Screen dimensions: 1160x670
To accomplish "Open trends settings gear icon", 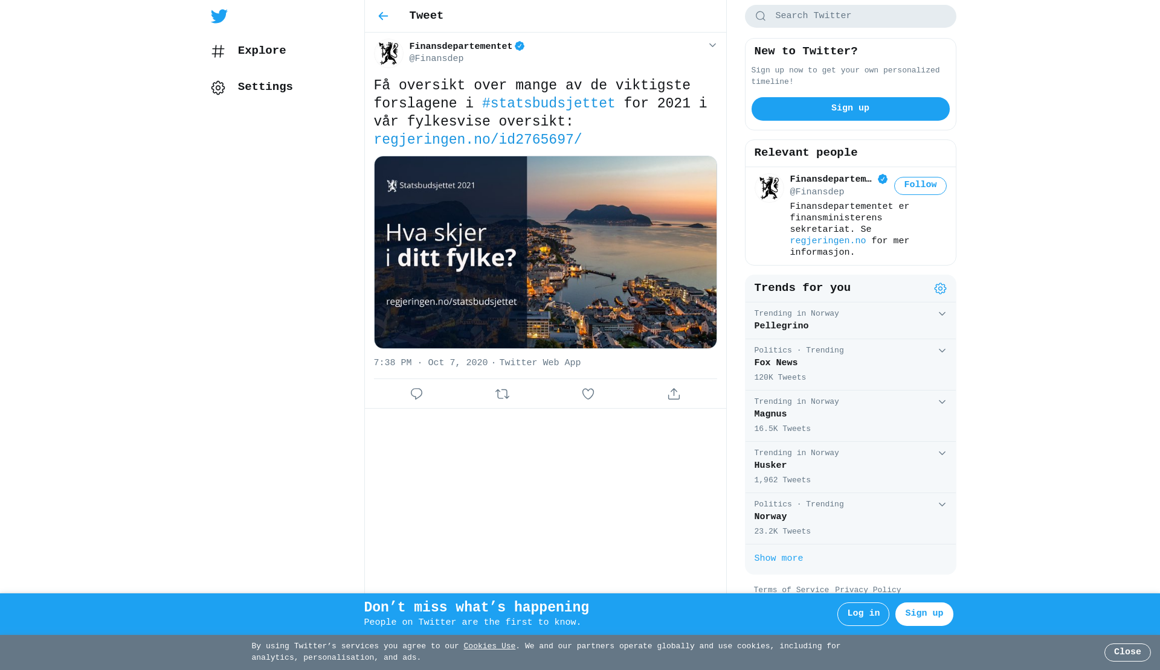I will click(x=940, y=289).
